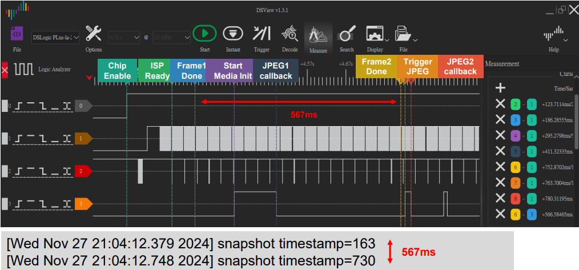Open the Decode protocol panel
579x270 pixels.
pyautogui.click(x=289, y=34)
